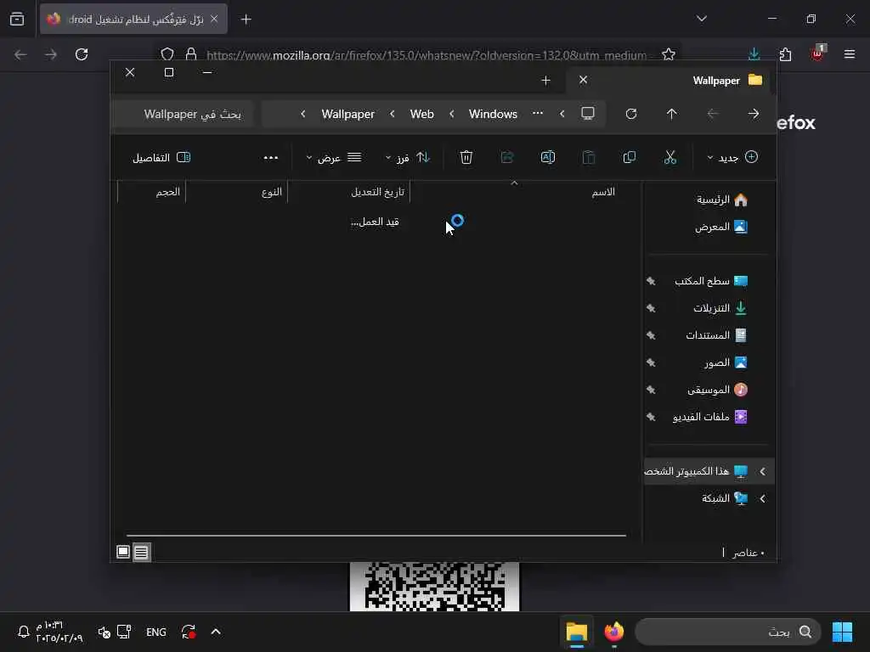Click Explorer forward arrow pointing left
Image resolution: width=870 pixels, height=652 pixels.
point(713,114)
